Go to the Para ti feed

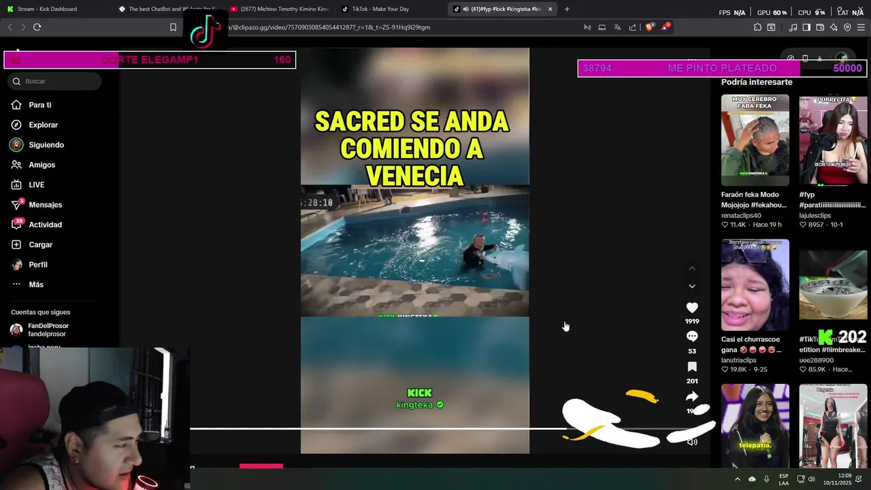tap(40, 105)
